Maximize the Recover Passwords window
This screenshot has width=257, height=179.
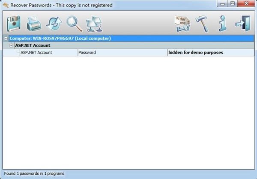click(x=232, y=3)
